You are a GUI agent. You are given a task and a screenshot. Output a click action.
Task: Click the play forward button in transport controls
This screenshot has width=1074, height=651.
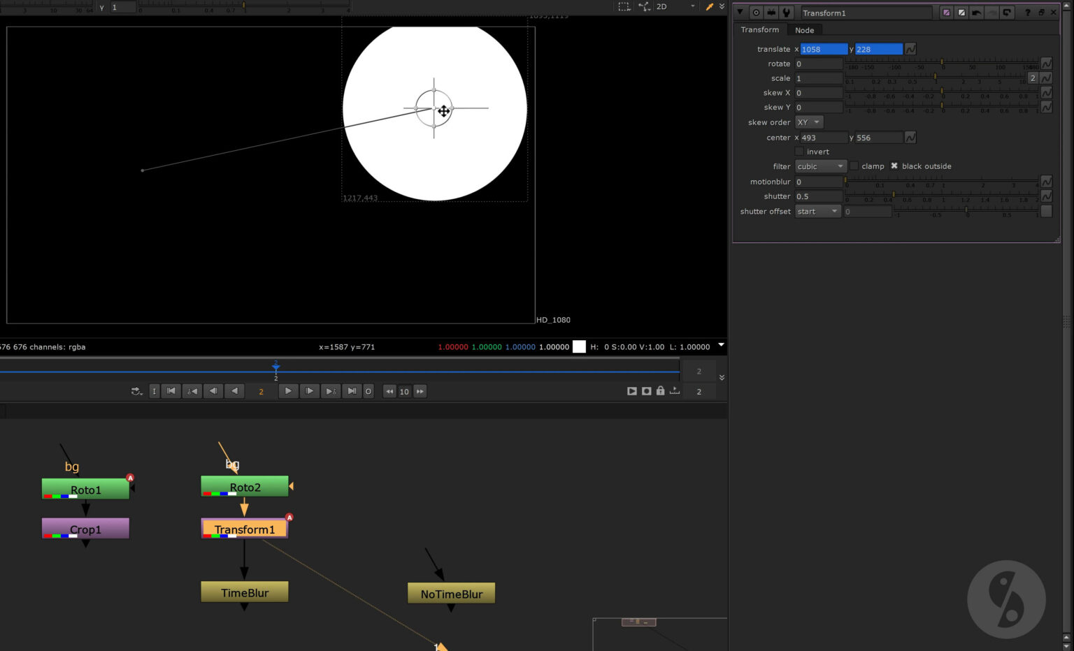tap(288, 391)
